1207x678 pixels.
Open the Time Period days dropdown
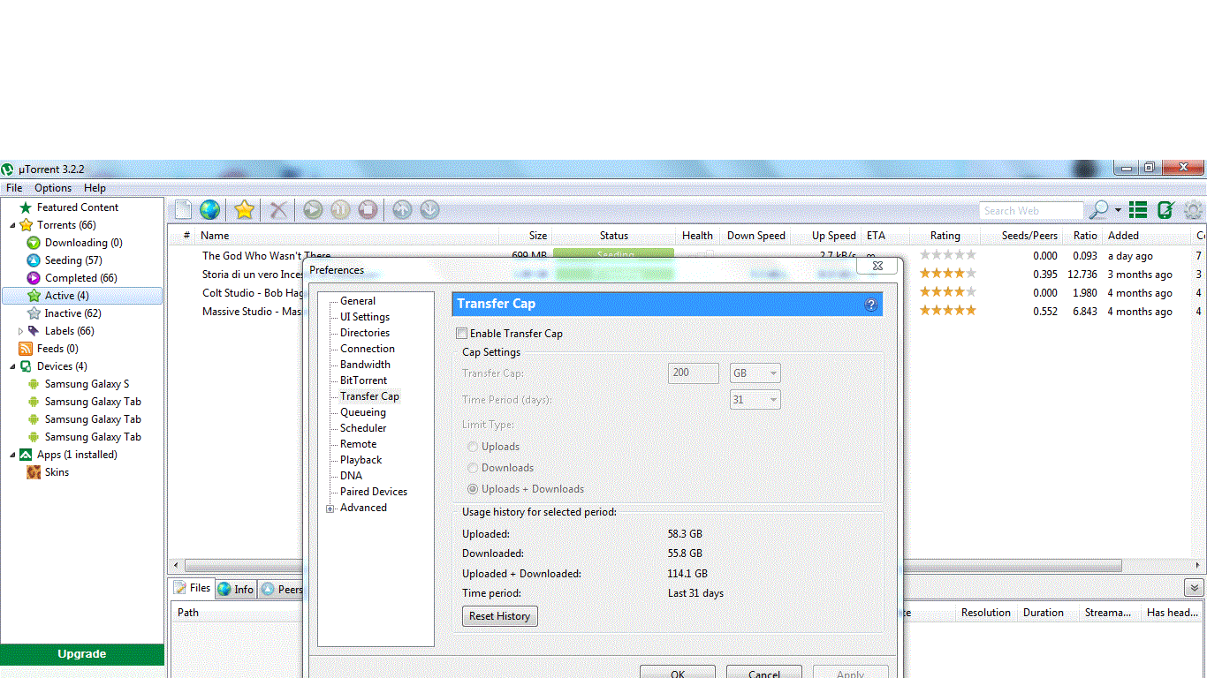click(x=755, y=399)
